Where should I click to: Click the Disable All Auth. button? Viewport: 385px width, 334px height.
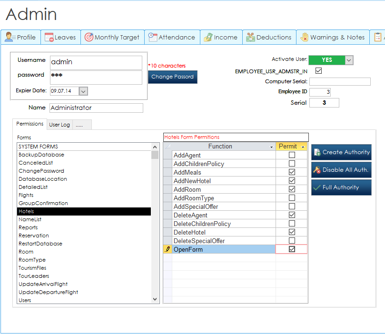click(341, 170)
